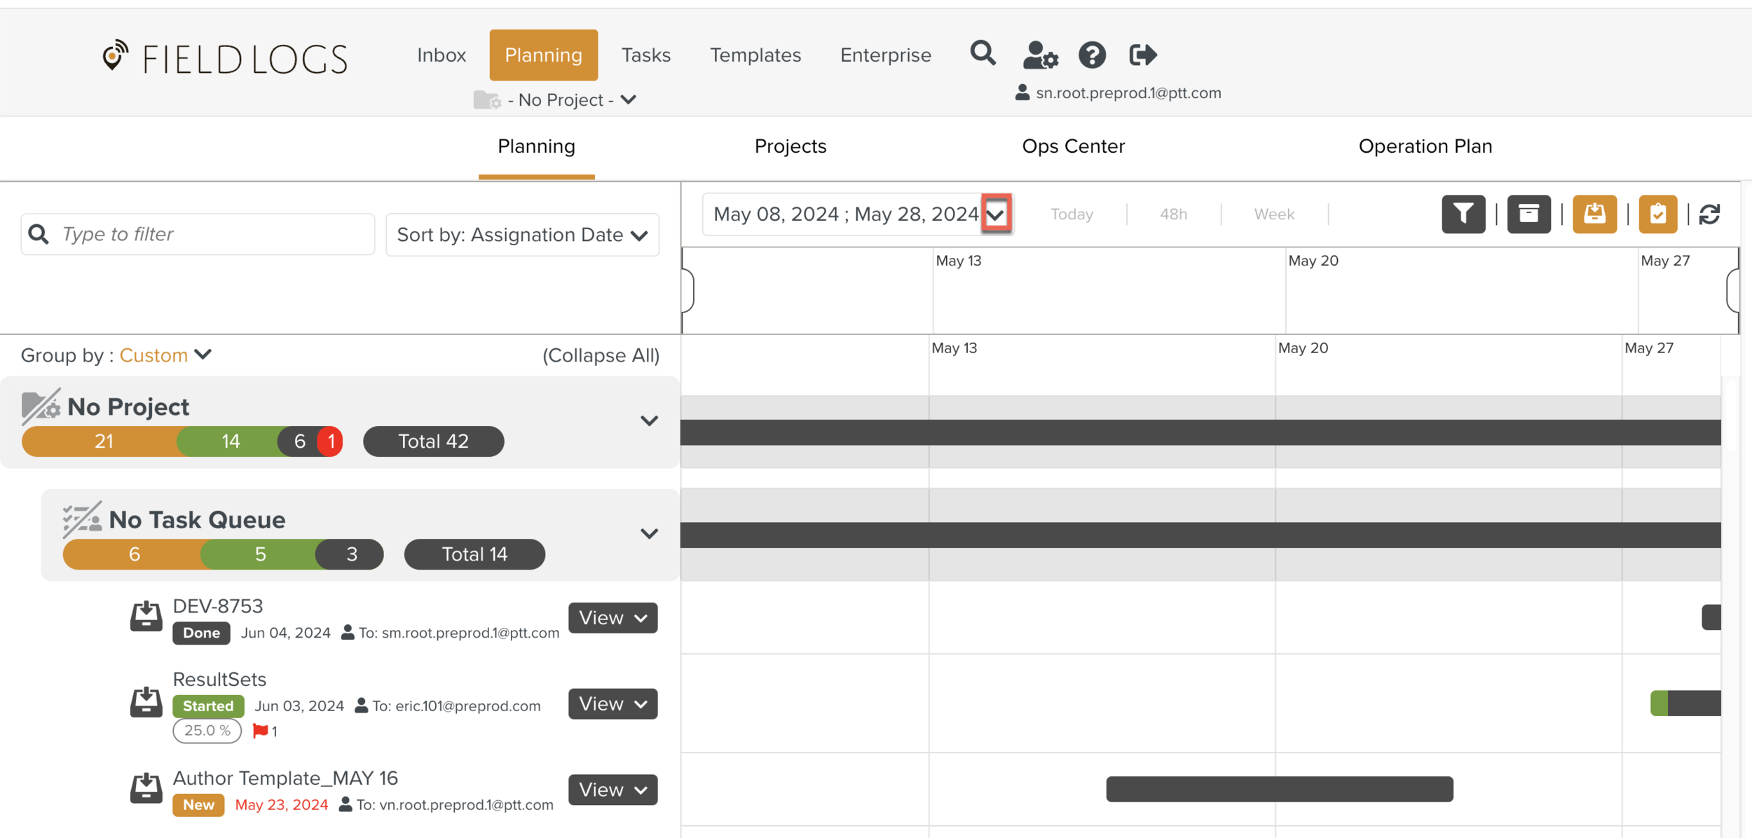The height and width of the screenshot is (838, 1752).
Task: Click Collapse All link
Action: tap(601, 355)
